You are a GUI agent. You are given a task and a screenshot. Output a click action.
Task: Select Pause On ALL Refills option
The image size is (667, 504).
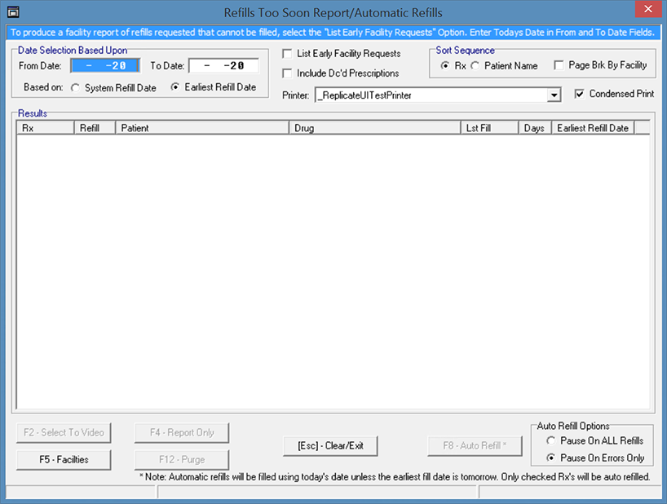(x=551, y=441)
